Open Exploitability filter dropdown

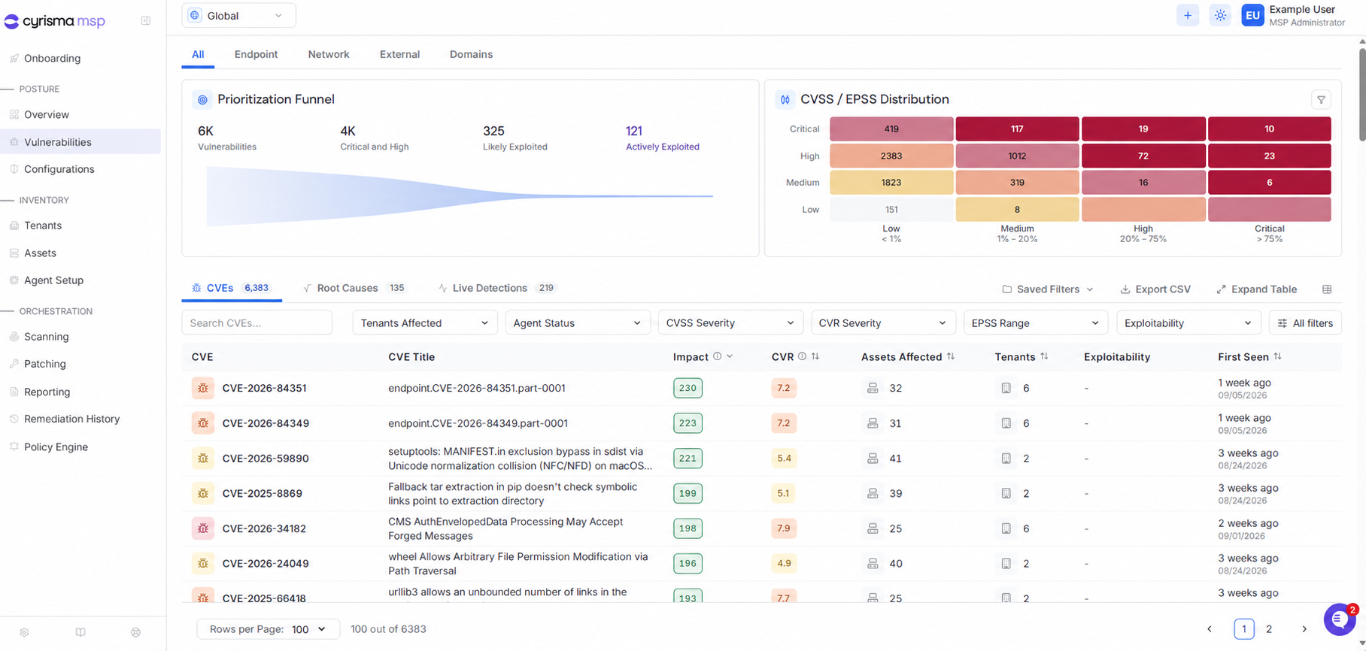[1188, 323]
